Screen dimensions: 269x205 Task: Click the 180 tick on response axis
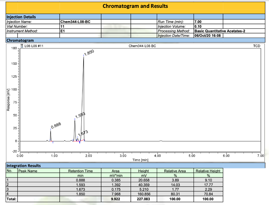pyautogui.click(x=14, y=48)
